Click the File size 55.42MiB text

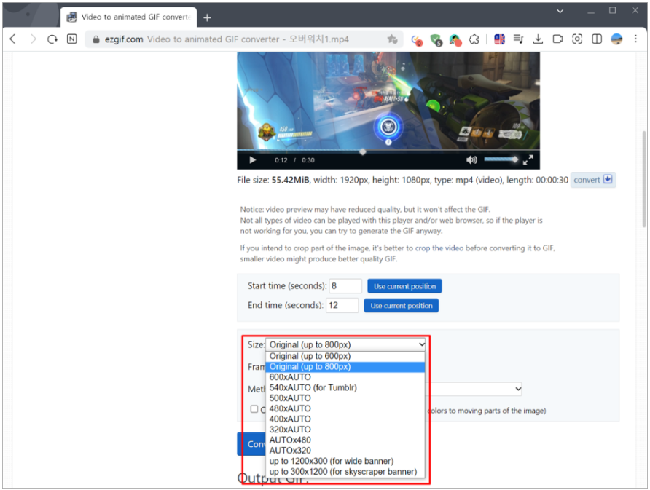(x=273, y=180)
